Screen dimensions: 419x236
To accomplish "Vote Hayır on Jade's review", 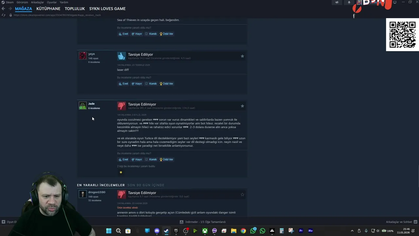I will [137, 159].
